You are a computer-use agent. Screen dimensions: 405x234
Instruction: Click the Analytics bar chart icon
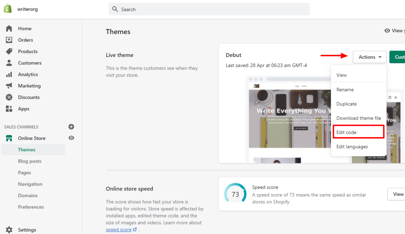click(x=9, y=74)
